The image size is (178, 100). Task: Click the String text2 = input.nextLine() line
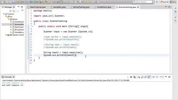pyautogui.click(x=63, y=52)
